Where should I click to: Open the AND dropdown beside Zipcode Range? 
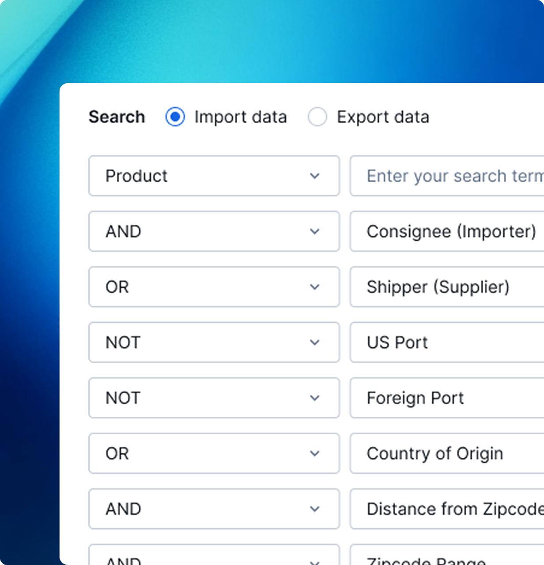pyautogui.click(x=214, y=555)
